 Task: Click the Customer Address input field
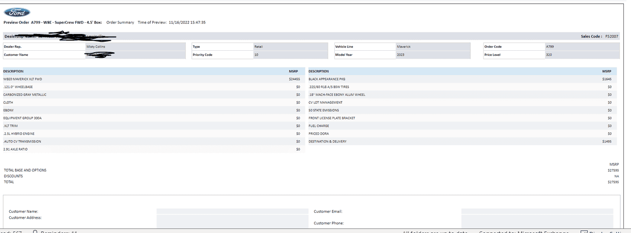coord(233,221)
